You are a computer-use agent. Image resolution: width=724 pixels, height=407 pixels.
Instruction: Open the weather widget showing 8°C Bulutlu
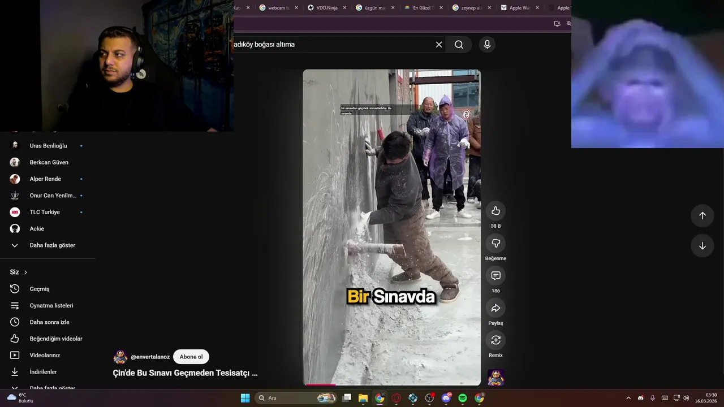click(x=20, y=398)
